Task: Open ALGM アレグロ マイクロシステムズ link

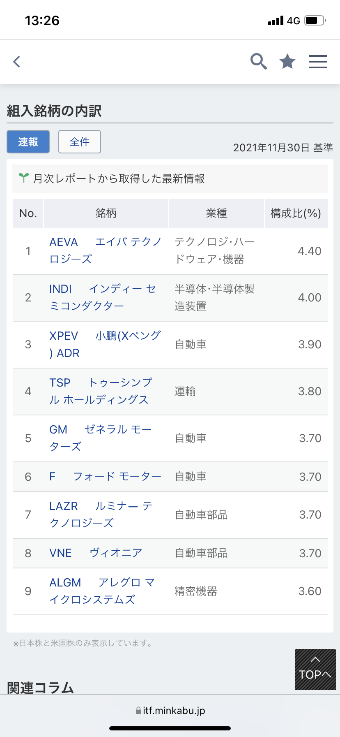Action: (x=102, y=591)
